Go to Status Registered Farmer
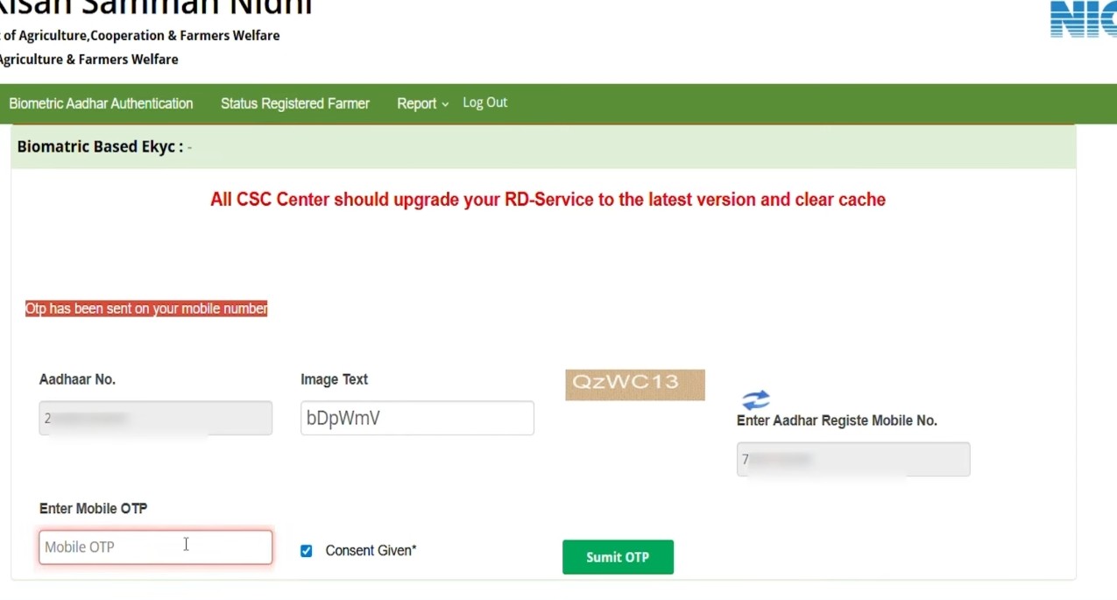Screen dimensions: 1117x600 tap(294, 103)
